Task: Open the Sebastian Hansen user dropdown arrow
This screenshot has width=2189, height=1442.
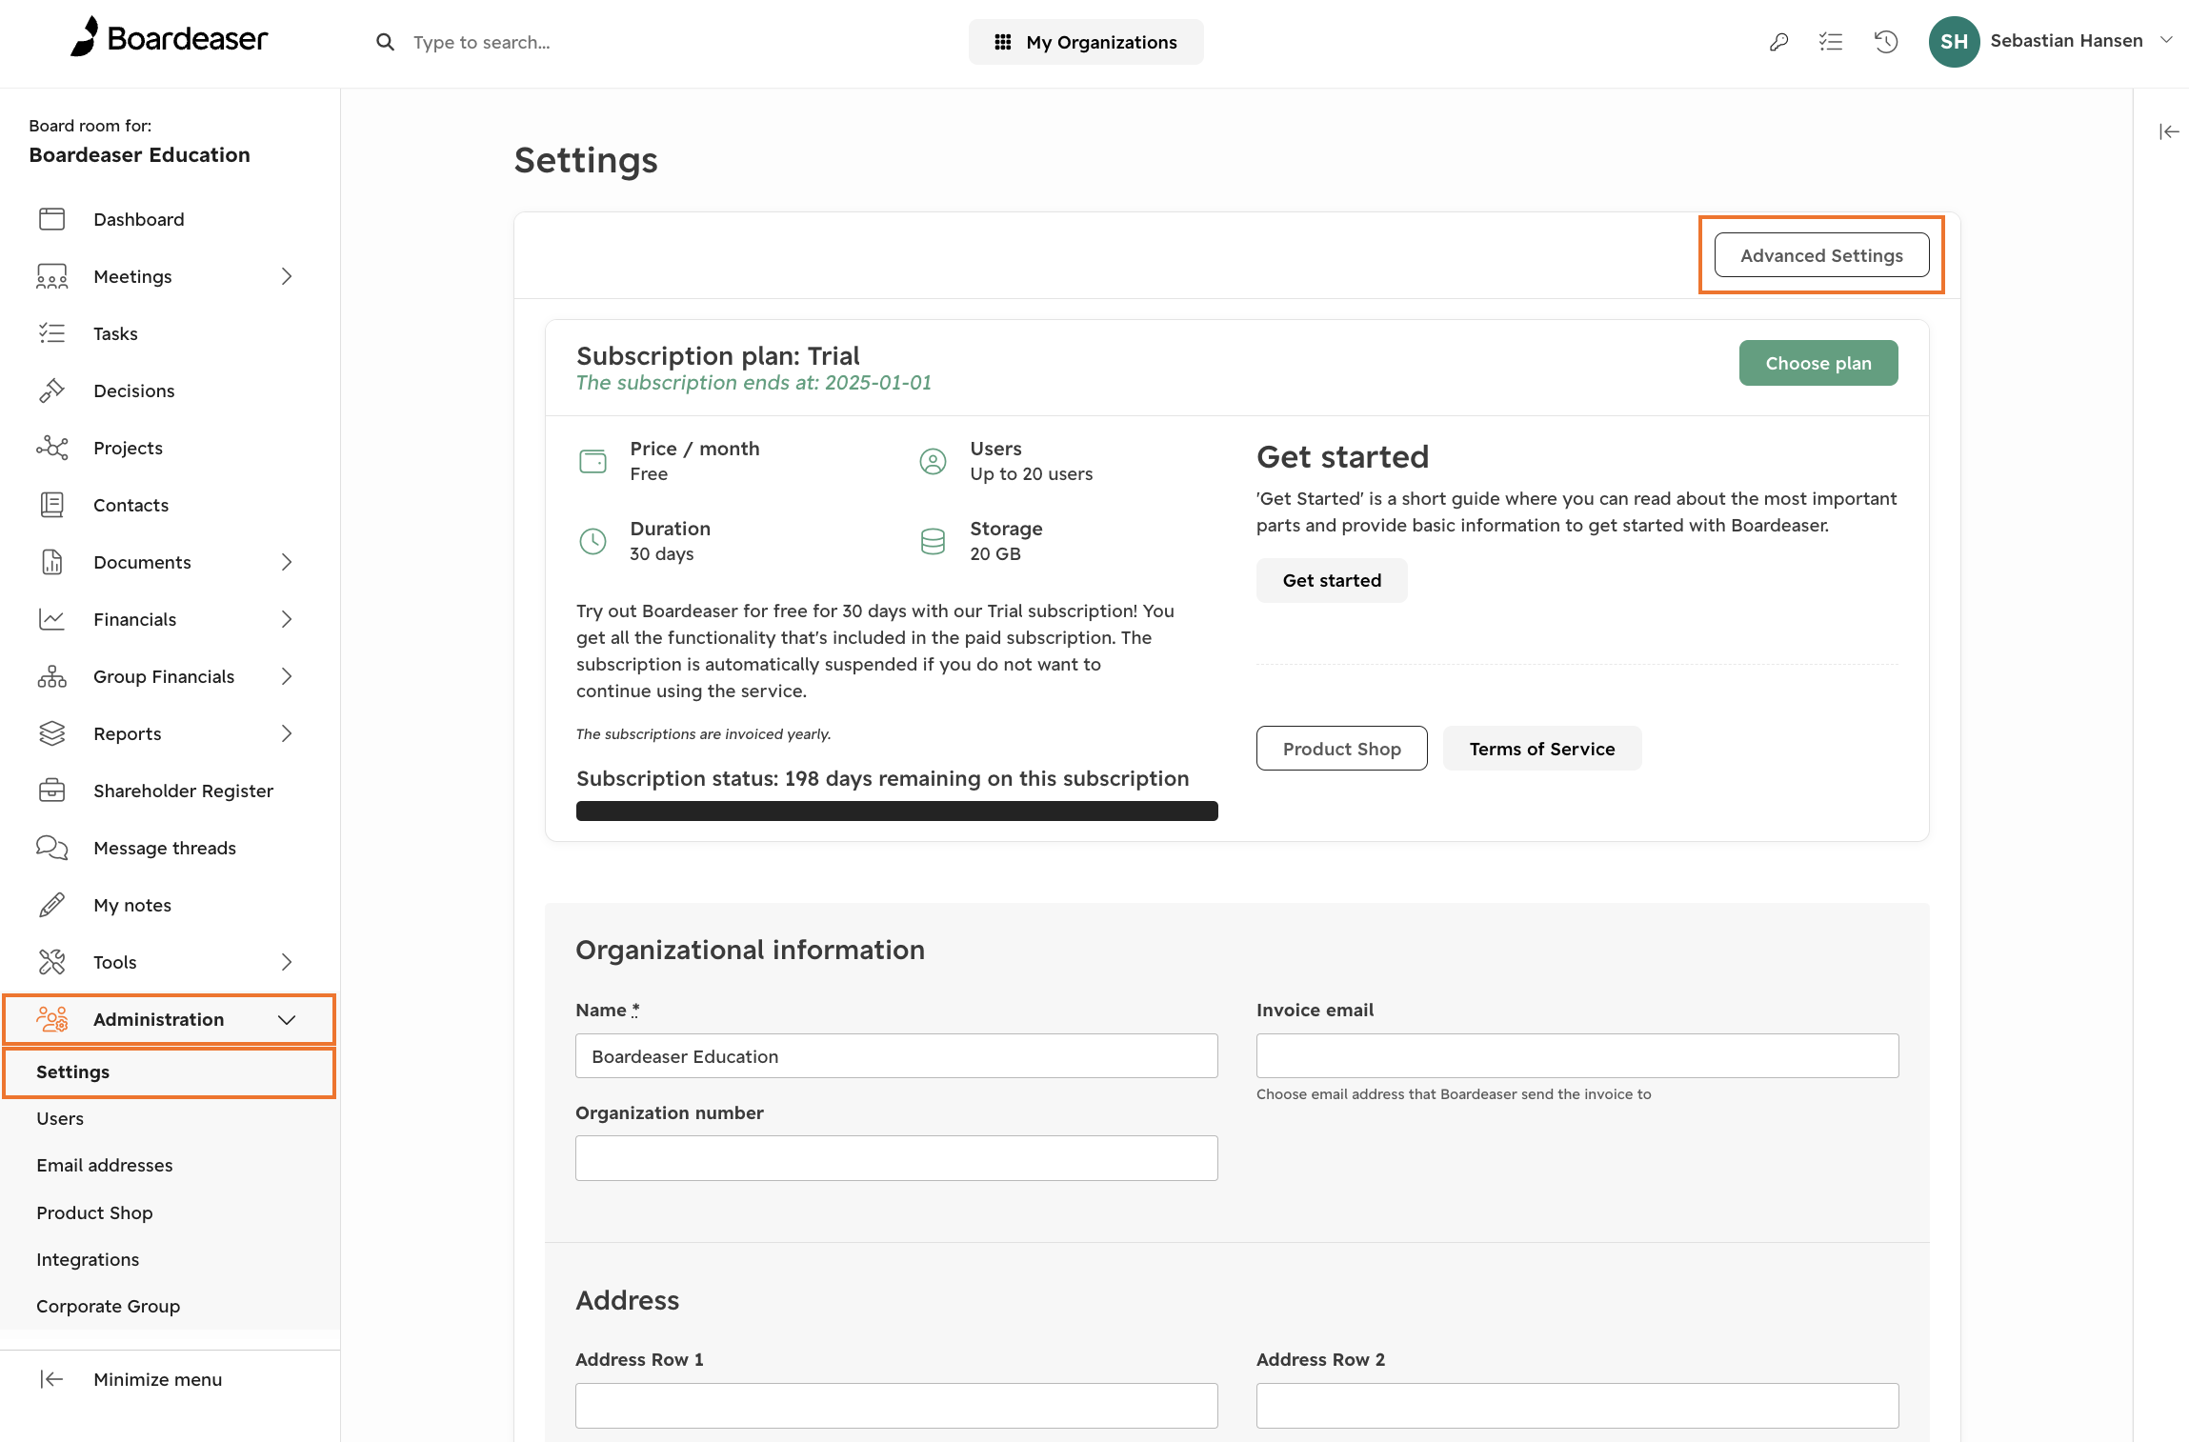Action: [2166, 40]
